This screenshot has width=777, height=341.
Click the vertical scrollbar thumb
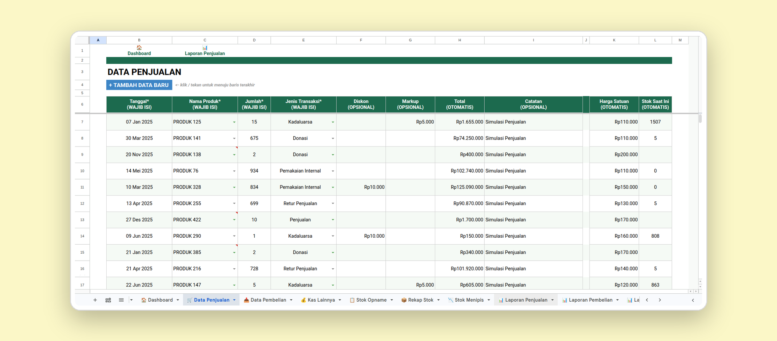point(700,118)
